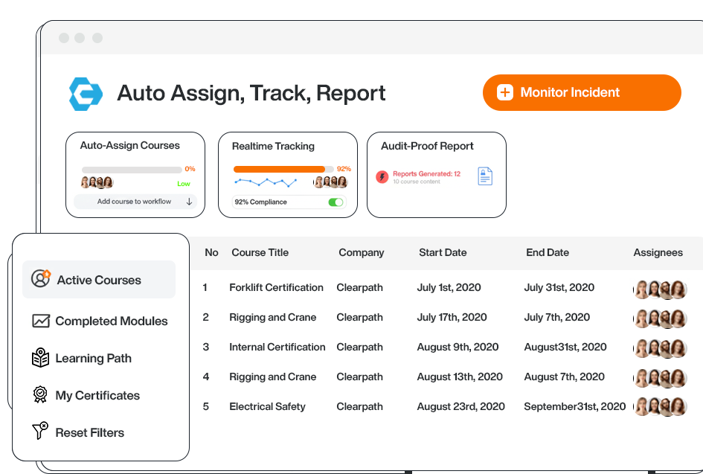This screenshot has width=703, height=474.
Task: Click the Reset Filters funnel icon
Action: click(x=41, y=432)
